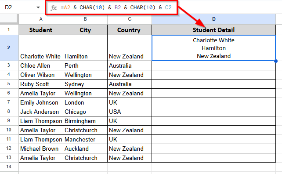Viewport: 282px width, 174px height.
Task: Open the Name box dropdown arrow
Action: [38, 7]
